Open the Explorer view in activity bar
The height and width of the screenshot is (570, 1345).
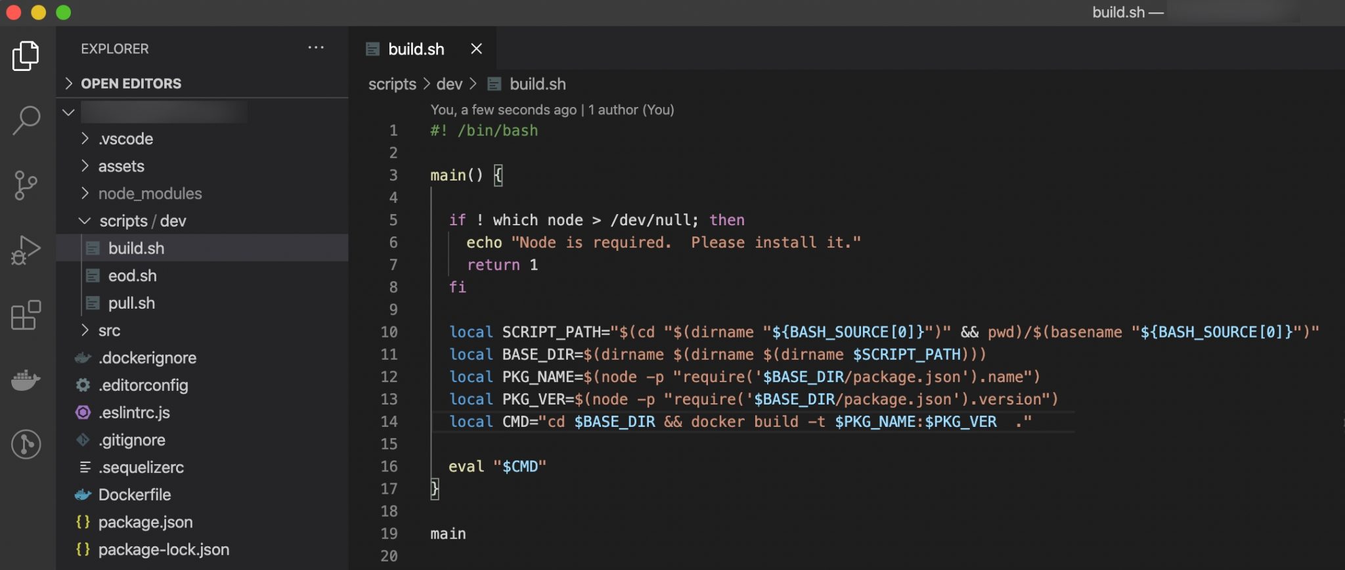[26, 56]
